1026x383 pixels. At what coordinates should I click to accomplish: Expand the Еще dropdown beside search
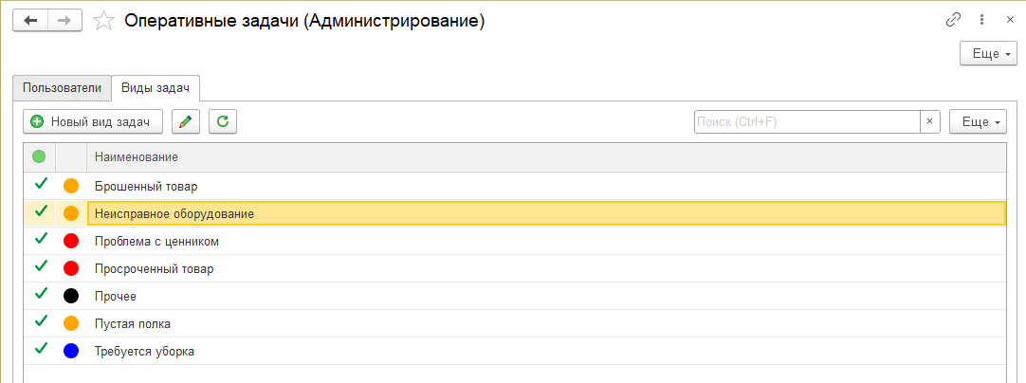(978, 121)
